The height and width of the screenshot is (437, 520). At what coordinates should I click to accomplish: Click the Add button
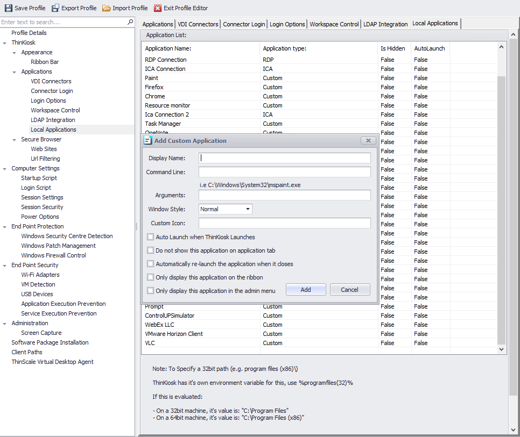pyautogui.click(x=306, y=289)
